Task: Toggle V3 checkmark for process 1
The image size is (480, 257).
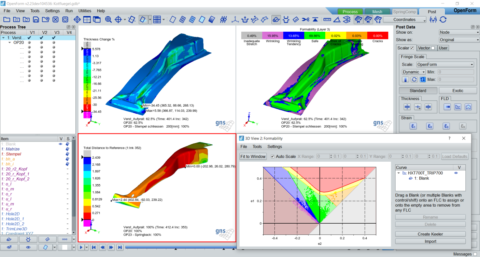Action: (54, 37)
